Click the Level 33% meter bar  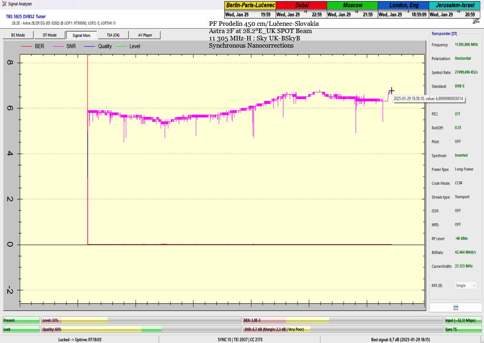(x=141, y=320)
